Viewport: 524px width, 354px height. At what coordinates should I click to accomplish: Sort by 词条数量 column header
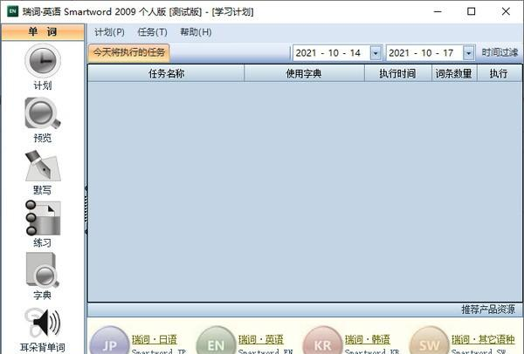click(x=454, y=73)
